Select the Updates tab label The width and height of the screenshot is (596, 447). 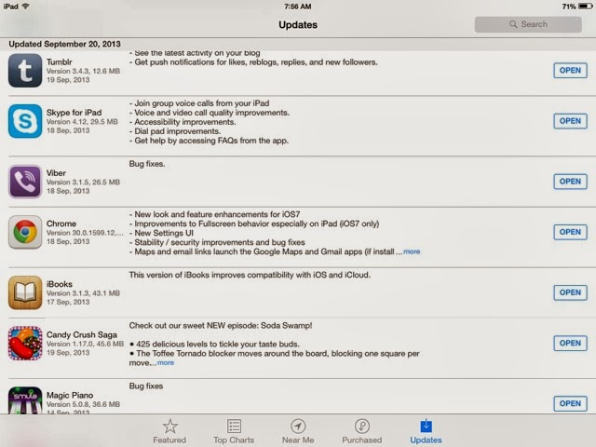pyautogui.click(x=427, y=440)
